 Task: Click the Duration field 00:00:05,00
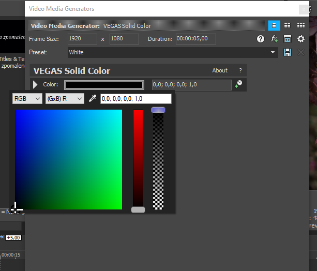coord(195,39)
